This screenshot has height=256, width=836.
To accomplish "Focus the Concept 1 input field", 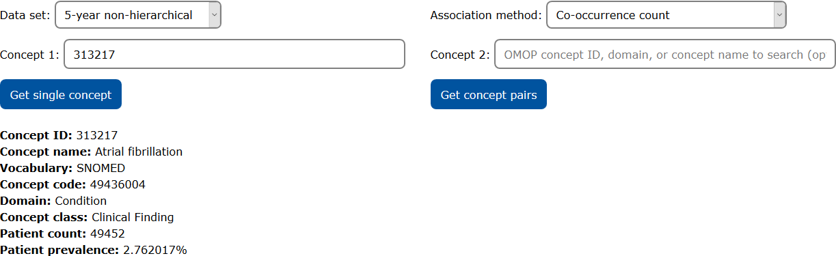I will [x=234, y=55].
